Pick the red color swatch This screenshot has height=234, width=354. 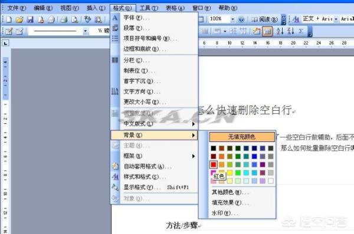tap(214, 164)
